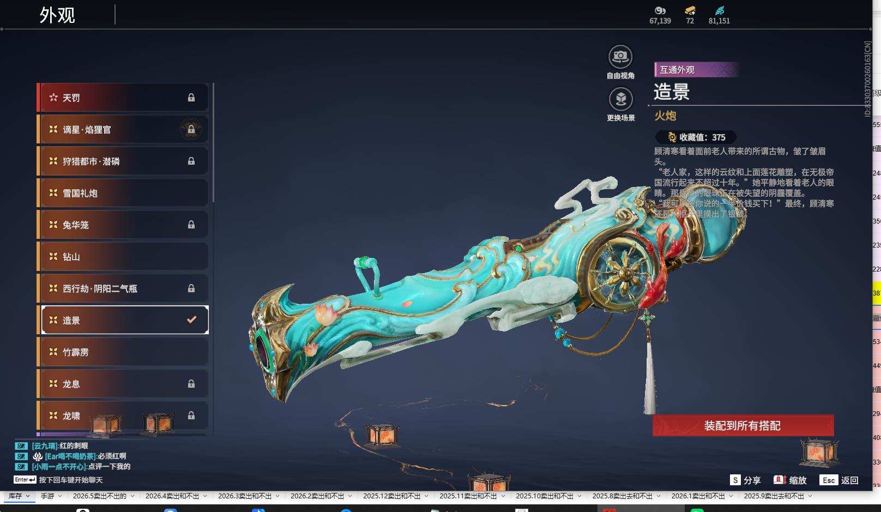Click the gold rarity icon beside 钻山
Image resolution: width=881 pixels, height=512 pixels.
[x=53, y=256]
